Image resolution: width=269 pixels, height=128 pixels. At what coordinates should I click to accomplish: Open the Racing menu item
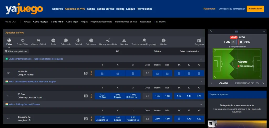click(x=120, y=9)
